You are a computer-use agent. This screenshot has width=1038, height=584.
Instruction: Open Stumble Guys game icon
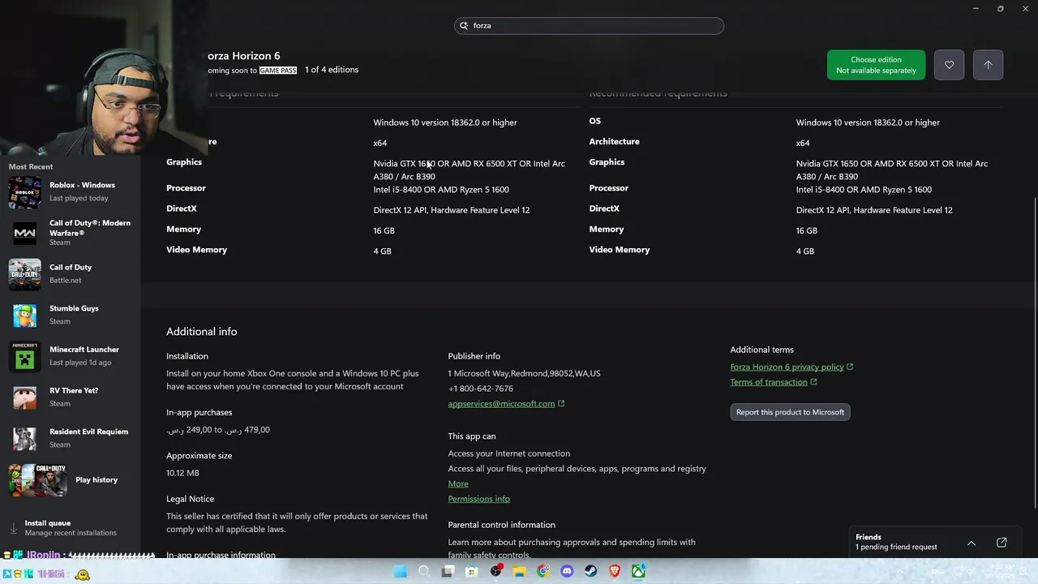pyautogui.click(x=24, y=316)
